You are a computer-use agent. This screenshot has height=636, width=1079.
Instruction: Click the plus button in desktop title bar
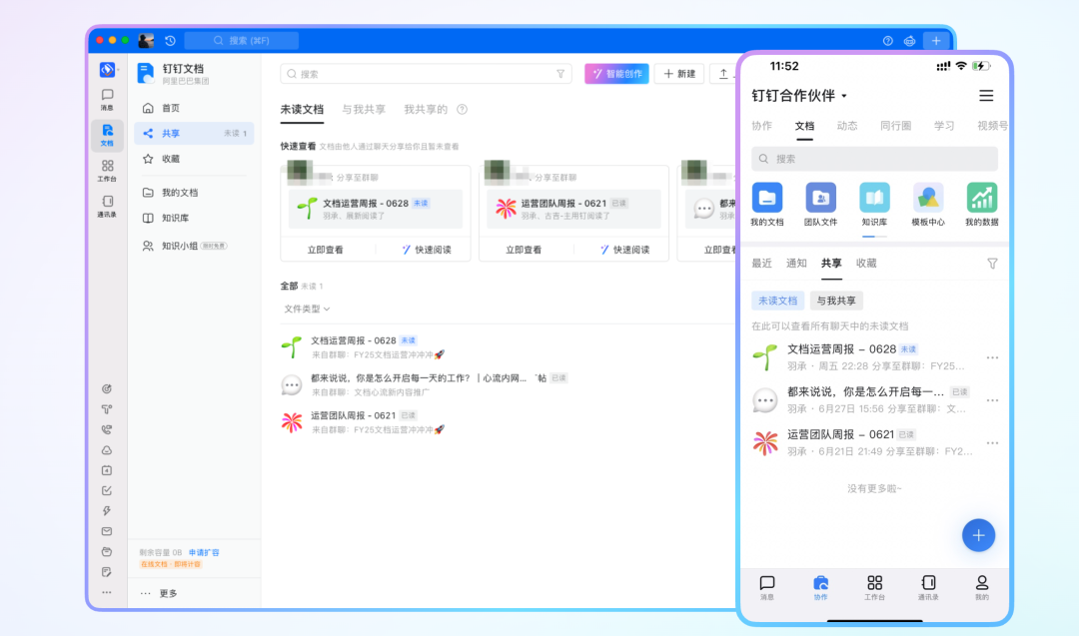[x=936, y=41]
